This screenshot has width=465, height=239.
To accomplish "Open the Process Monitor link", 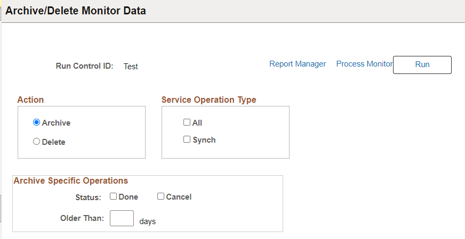I will [x=364, y=64].
